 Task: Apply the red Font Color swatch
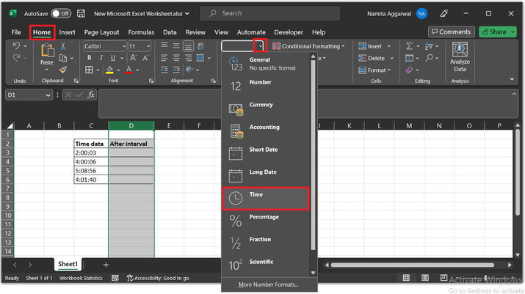pyautogui.click(x=128, y=70)
